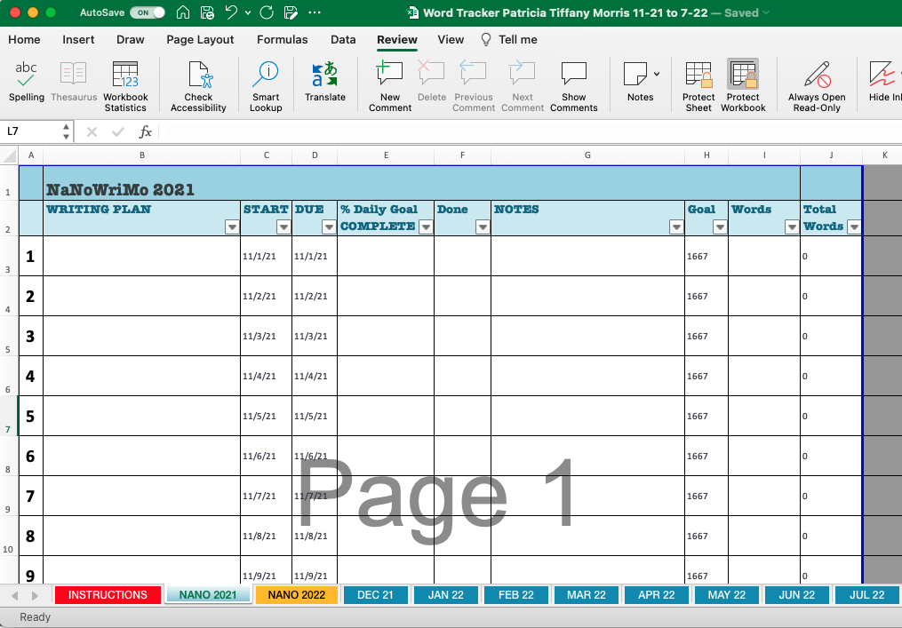This screenshot has height=628, width=902.
Task: Open the Translate tool
Action: pyautogui.click(x=325, y=82)
